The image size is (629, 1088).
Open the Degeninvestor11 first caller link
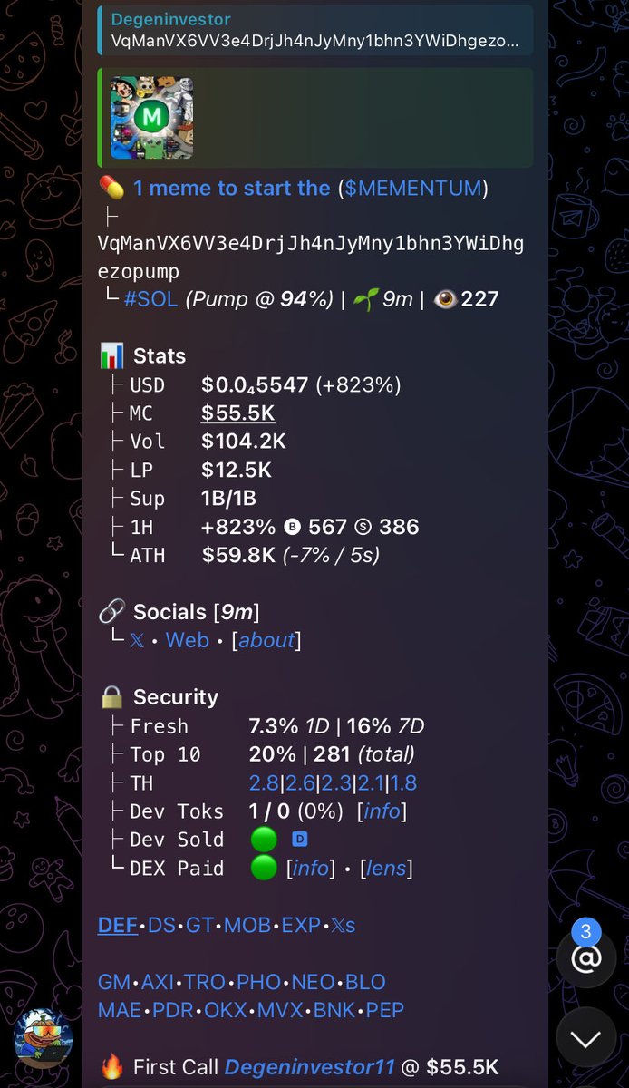[309, 1067]
